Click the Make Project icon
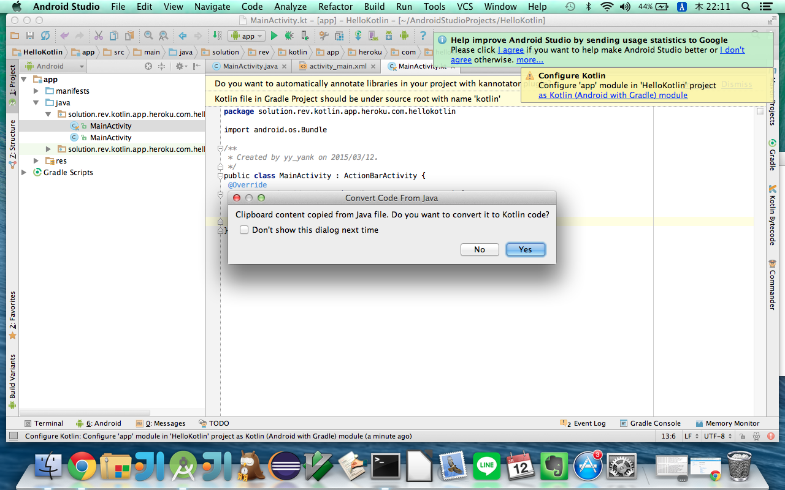This screenshot has height=490, width=785. pos(217,36)
